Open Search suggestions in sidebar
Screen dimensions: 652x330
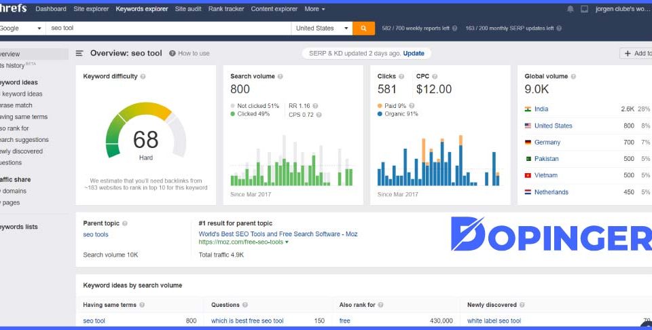point(24,140)
